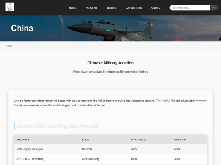Select the Chinese Military Aviation heading
The width and height of the screenshot is (221, 165).
(110, 63)
